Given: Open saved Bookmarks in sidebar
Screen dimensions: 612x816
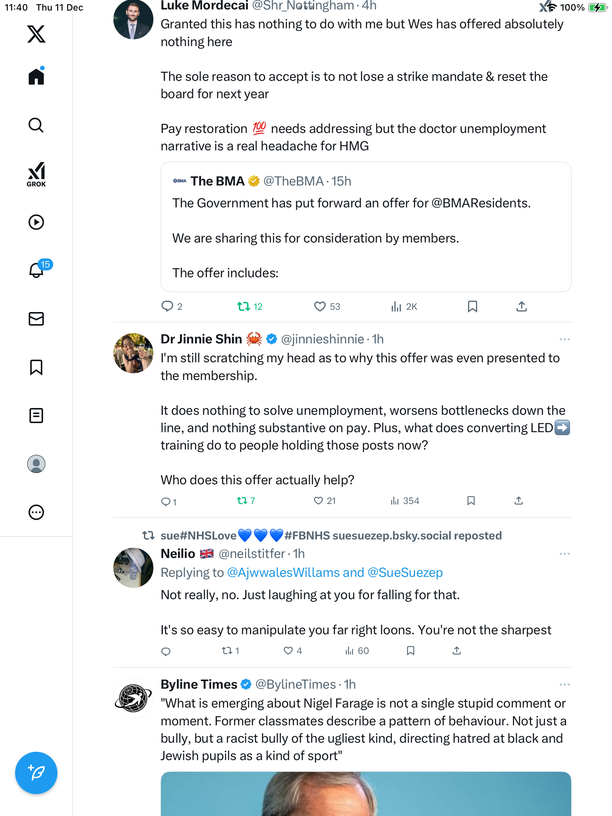Looking at the screenshot, I should (x=36, y=367).
